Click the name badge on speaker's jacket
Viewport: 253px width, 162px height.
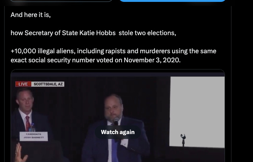pyautogui.click(x=125, y=143)
